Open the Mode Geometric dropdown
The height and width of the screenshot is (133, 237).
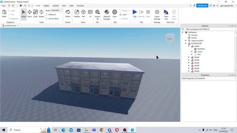tap(57, 10)
